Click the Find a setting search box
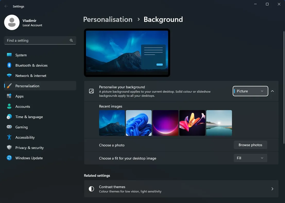The image size is (285, 203). [x=40, y=40]
